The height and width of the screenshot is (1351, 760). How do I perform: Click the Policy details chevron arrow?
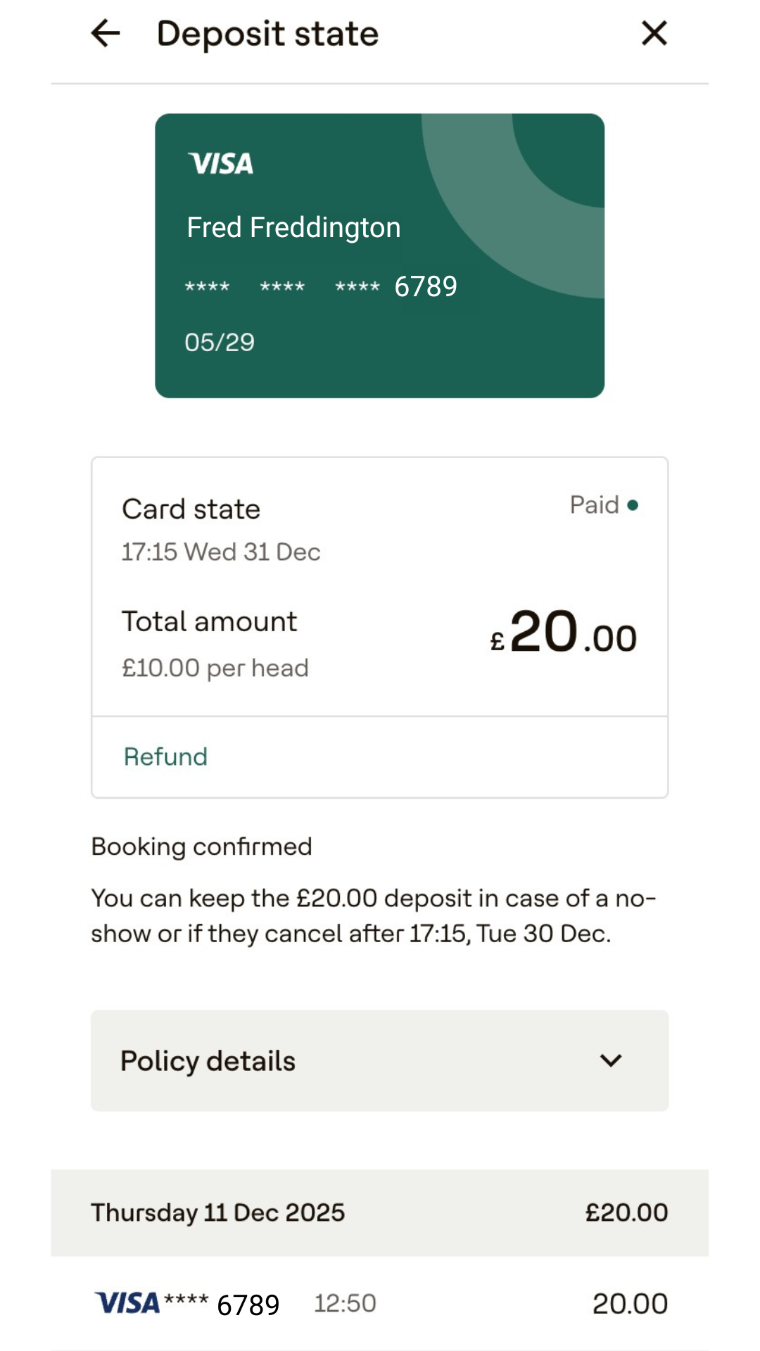(x=611, y=1060)
